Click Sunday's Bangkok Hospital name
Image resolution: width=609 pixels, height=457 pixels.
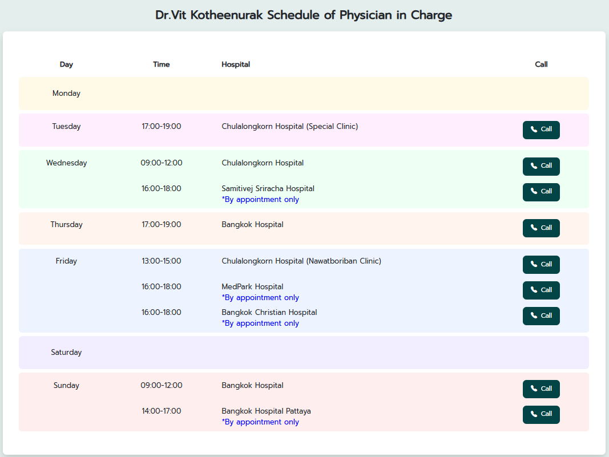pyautogui.click(x=252, y=385)
